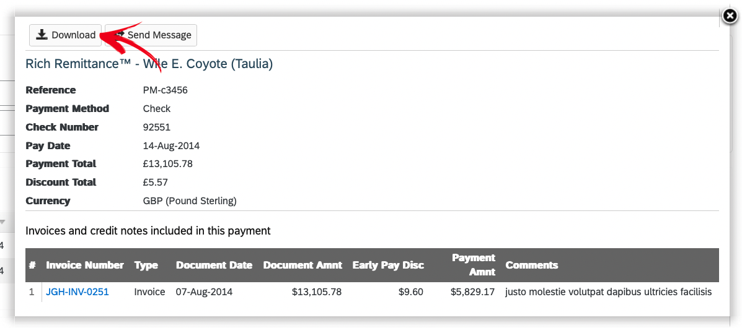Select the reference value PM-c3456
The height and width of the screenshot is (328, 742).
point(165,90)
